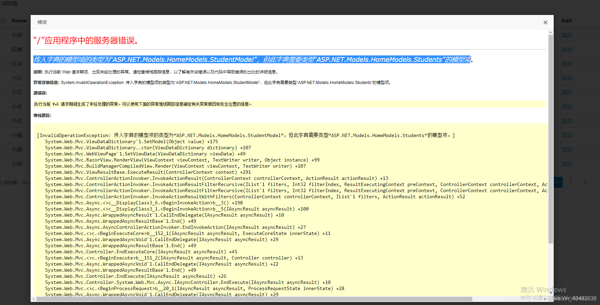Click 'AsyncControllerActionInvoker.EndInvokeAction' +27 stack line
The width and height of the screenshot is (600, 305).
(175, 227)
